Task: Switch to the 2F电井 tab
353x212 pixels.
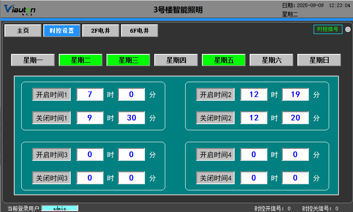Action: point(100,30)
